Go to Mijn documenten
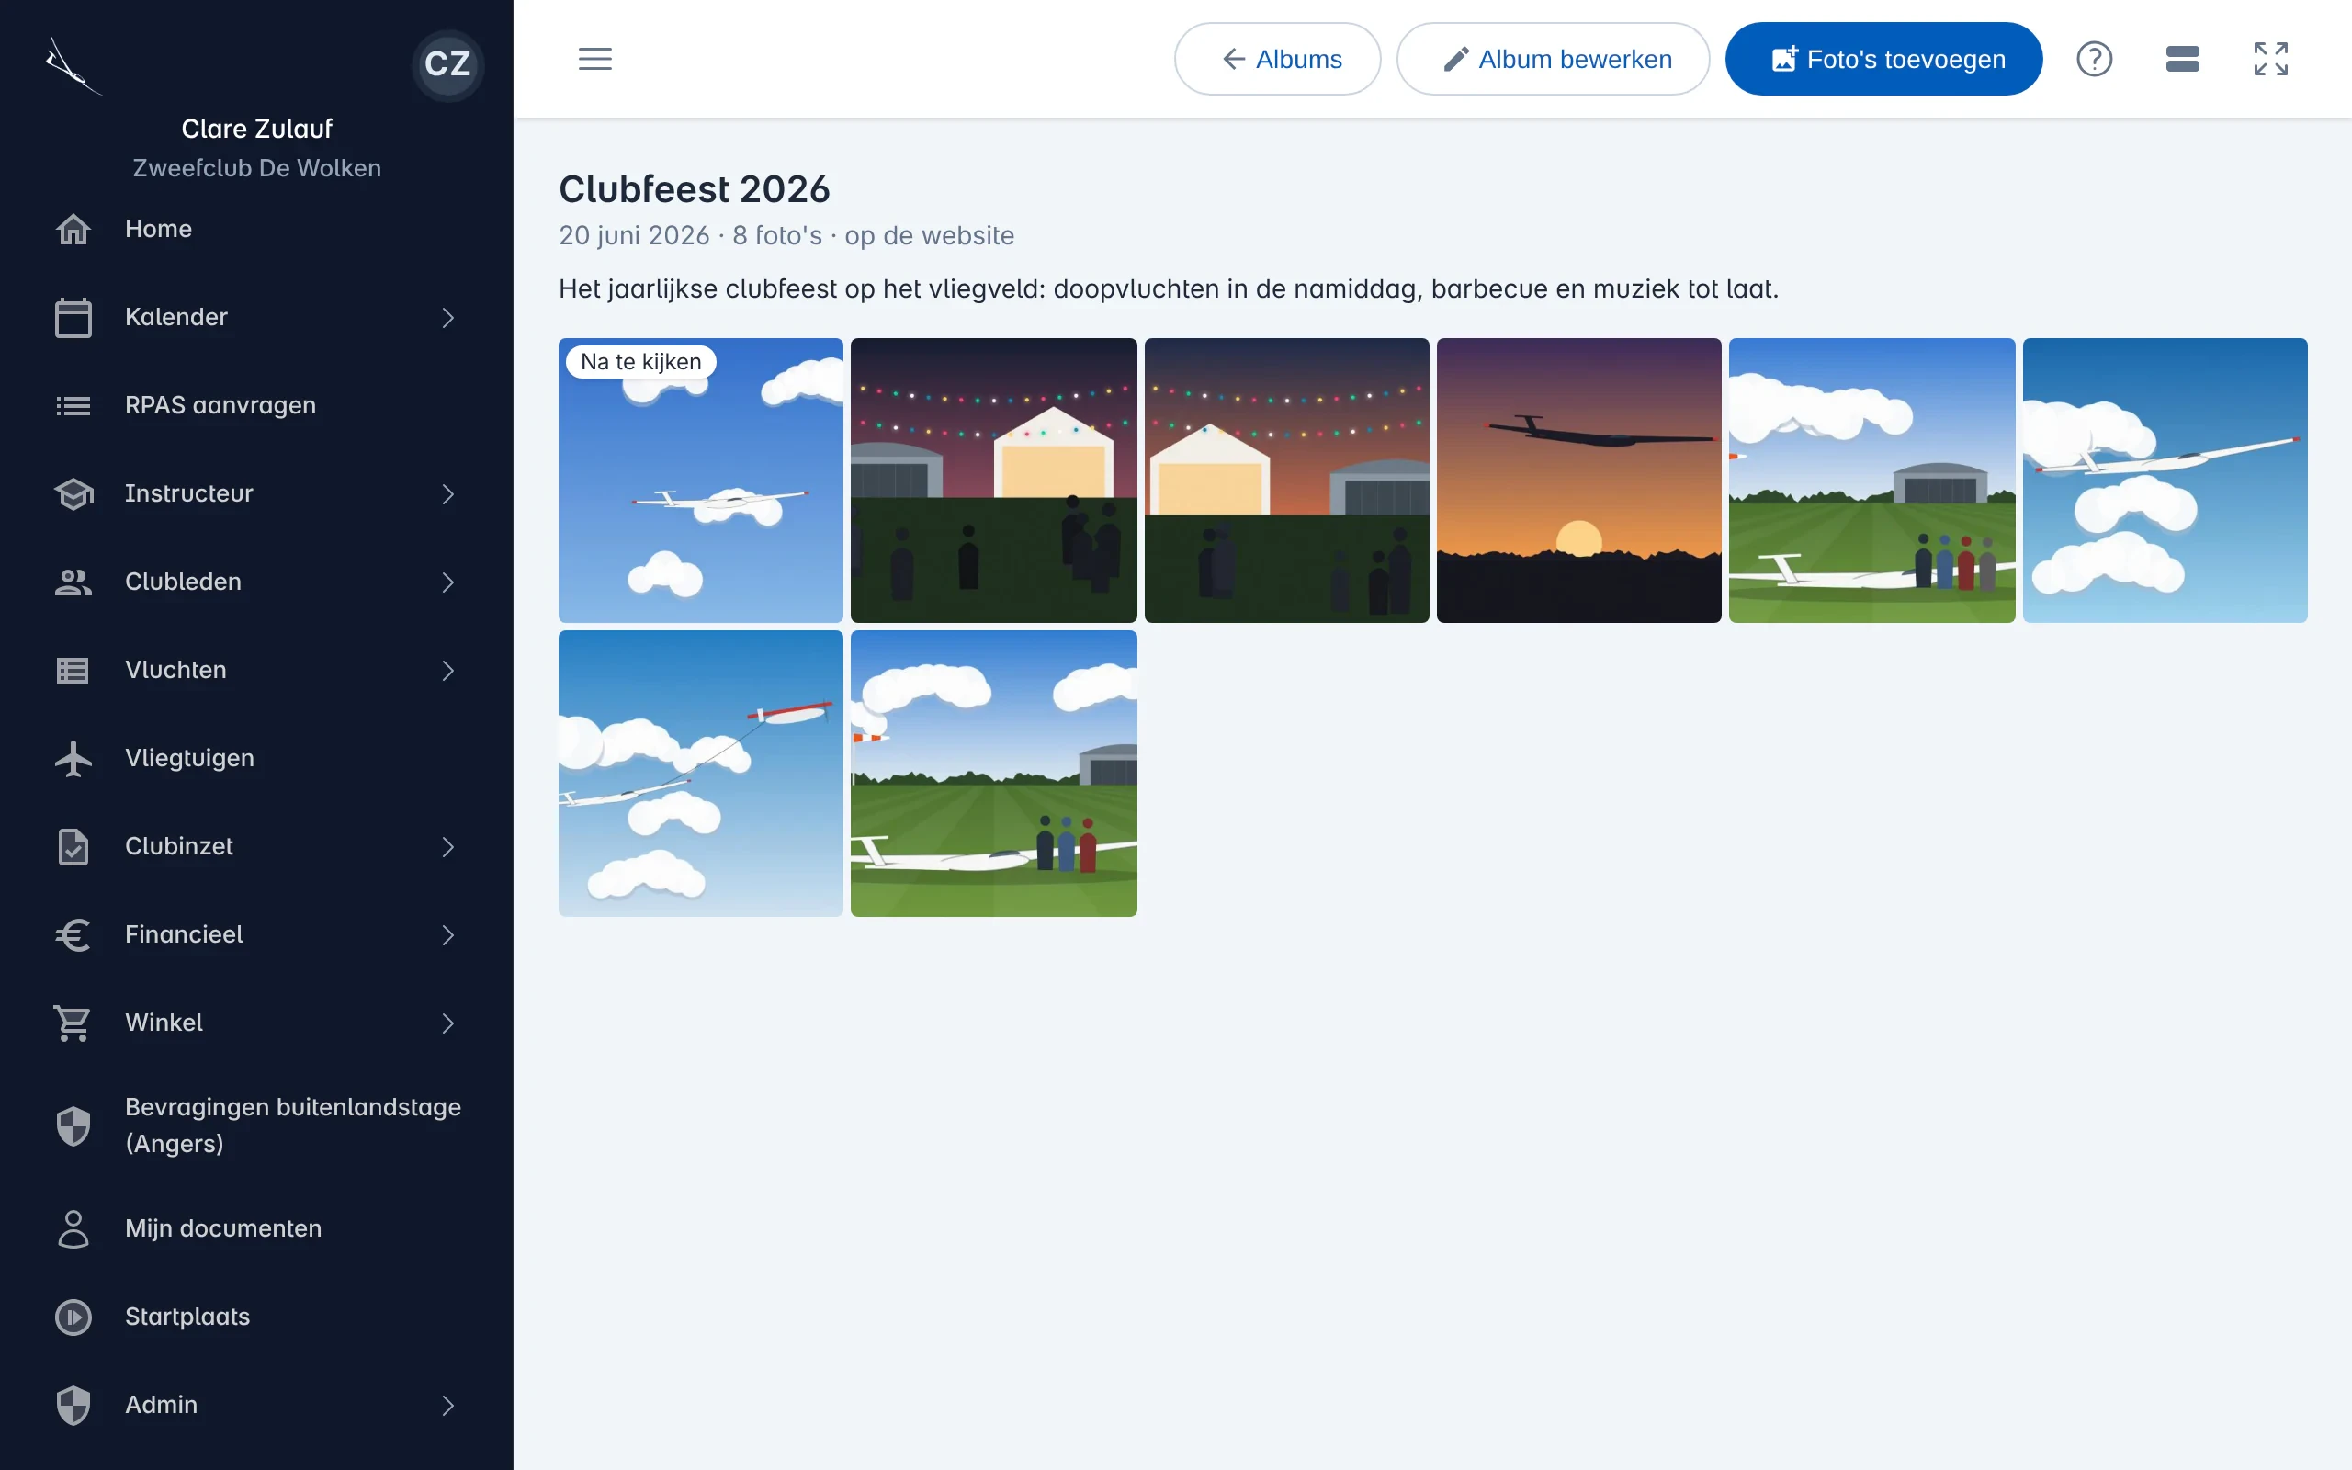 coord(256,1229)
